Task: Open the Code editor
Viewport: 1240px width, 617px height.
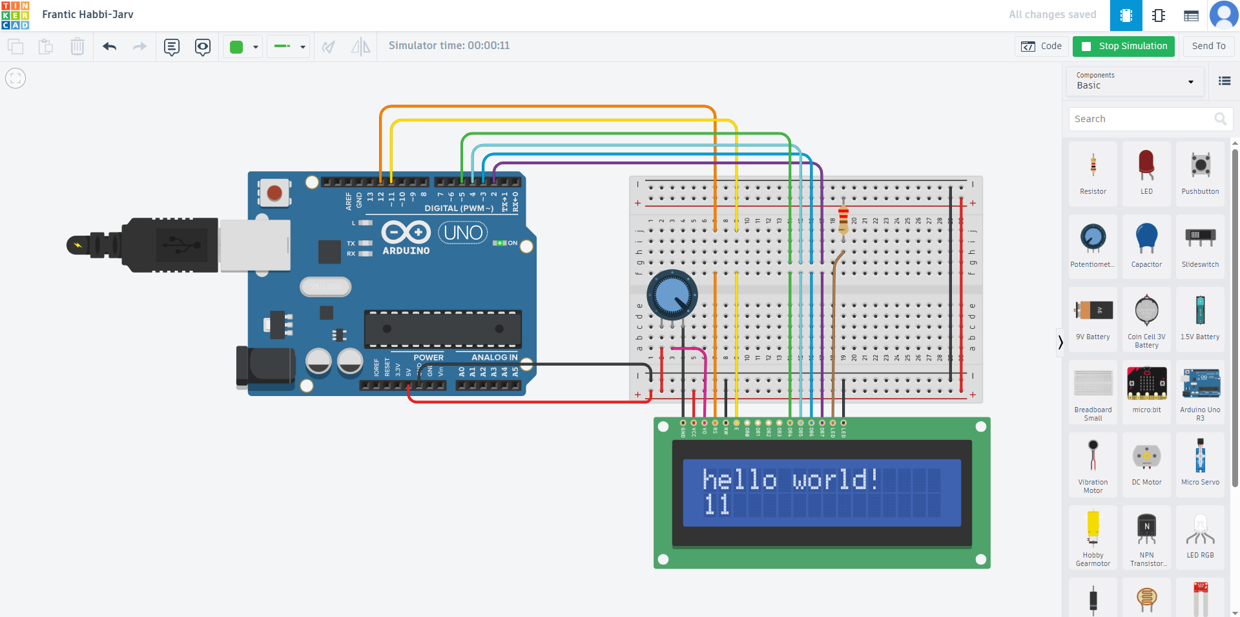Action: tap(1042, 47)
